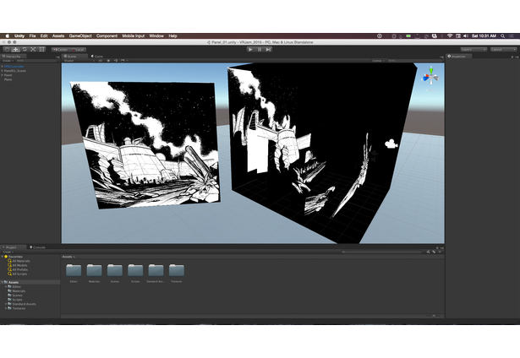This screenshot has width=520, height=358.
Task: Open Standard Assets folder icon
Action: [156, 270]
